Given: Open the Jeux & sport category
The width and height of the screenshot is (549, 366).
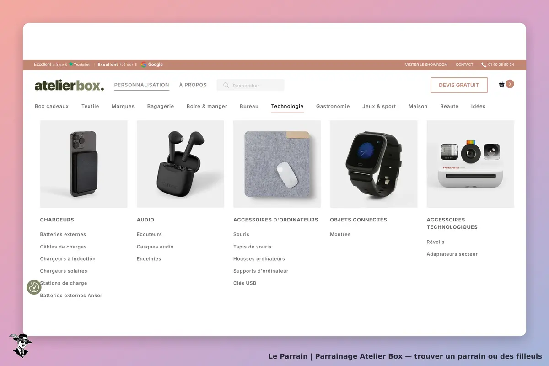Looking at the screenshot, I should [379, 106].
